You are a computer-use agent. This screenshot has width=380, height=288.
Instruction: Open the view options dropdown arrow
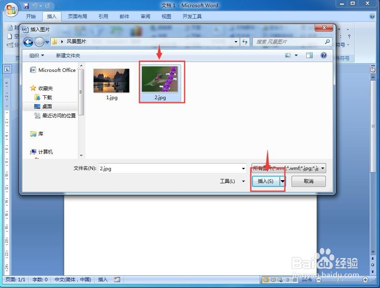(296, 56)
